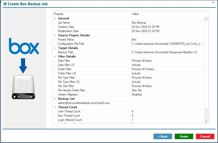Select the Modification Date row
Viewport: 218px width, 143px height.
pyautogui.click(x=129, y=31)
